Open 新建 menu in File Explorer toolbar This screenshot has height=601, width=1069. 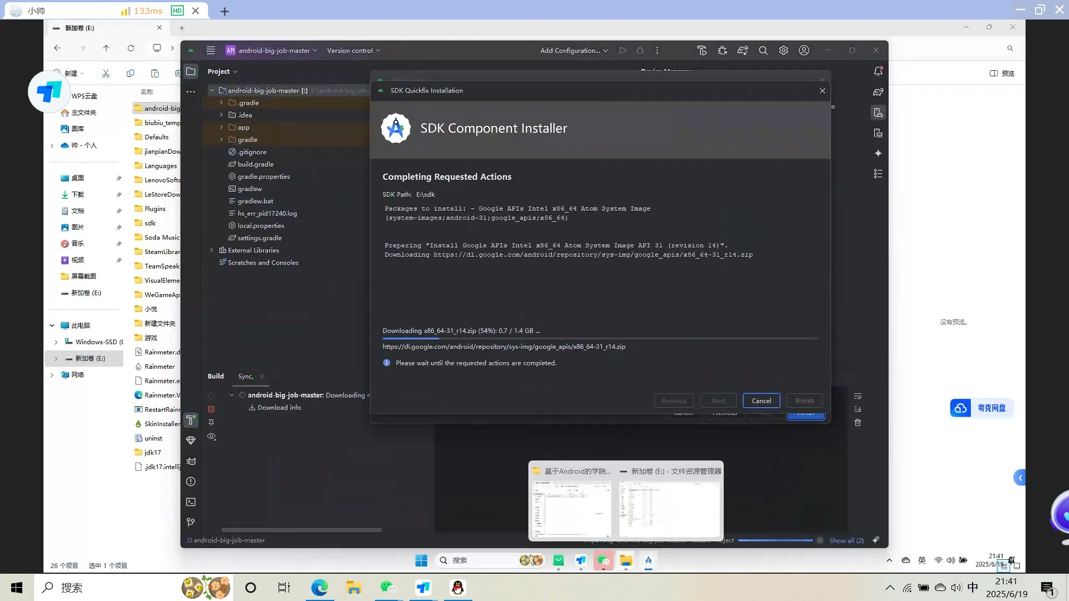click(x=70, y=73)
